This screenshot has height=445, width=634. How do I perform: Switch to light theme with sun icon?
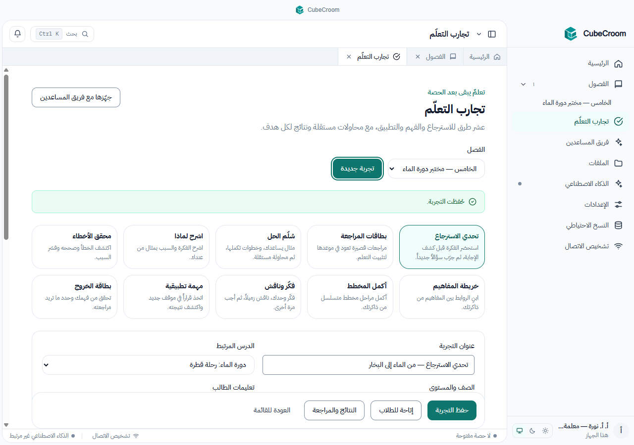point(545,431)
